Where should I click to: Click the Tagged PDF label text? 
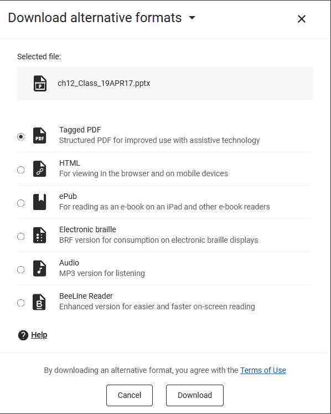pos(80,130)
